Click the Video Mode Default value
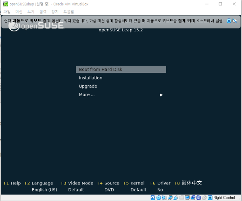The height and width of the screenshot is (201, 242). click(x=76, y=190)
